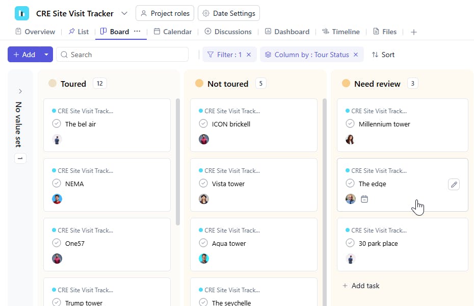Remove the Filter : 1 chip with its X
The image size is (474, 306).
249,55
